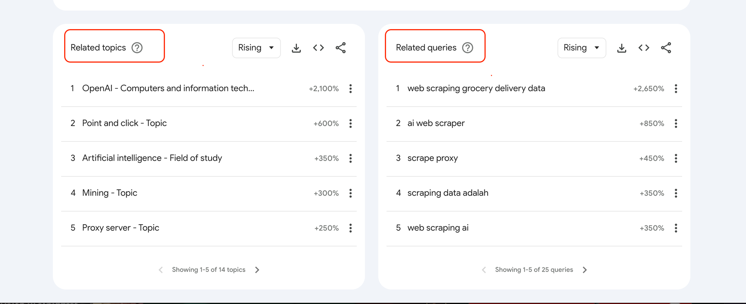Click the +300% value for Mining
Screen dimensions: 746x304
[326, 193]
